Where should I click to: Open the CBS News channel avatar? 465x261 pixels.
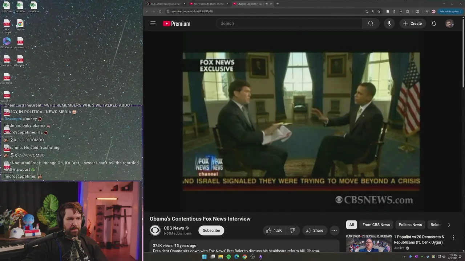[155, 231]
